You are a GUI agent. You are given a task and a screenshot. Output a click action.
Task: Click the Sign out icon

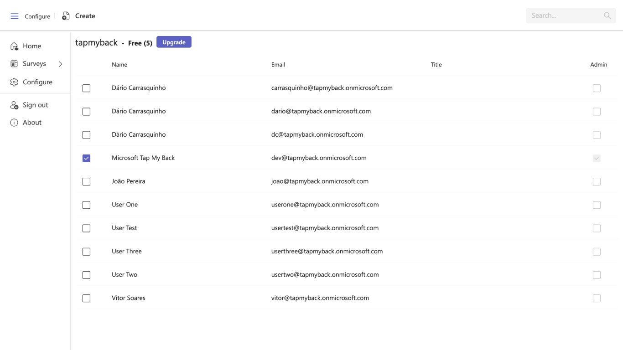14,105
